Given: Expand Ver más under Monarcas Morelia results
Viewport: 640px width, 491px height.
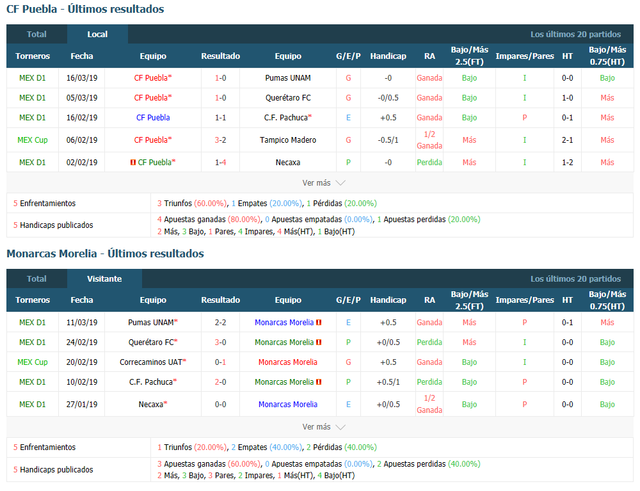Looking at the screenshot, I should (324, 427).
